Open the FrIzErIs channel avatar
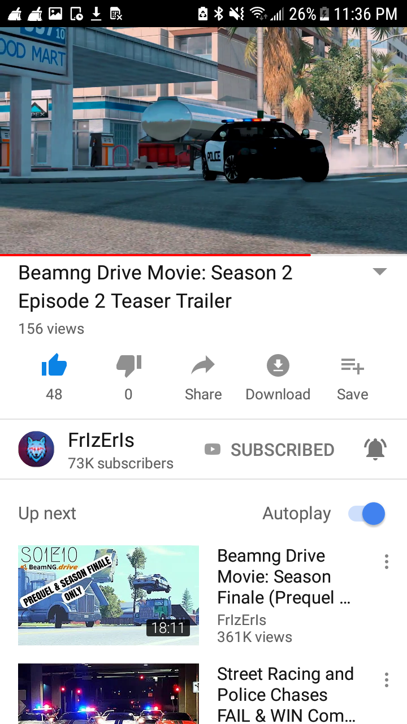 click(x=36, y=449)
